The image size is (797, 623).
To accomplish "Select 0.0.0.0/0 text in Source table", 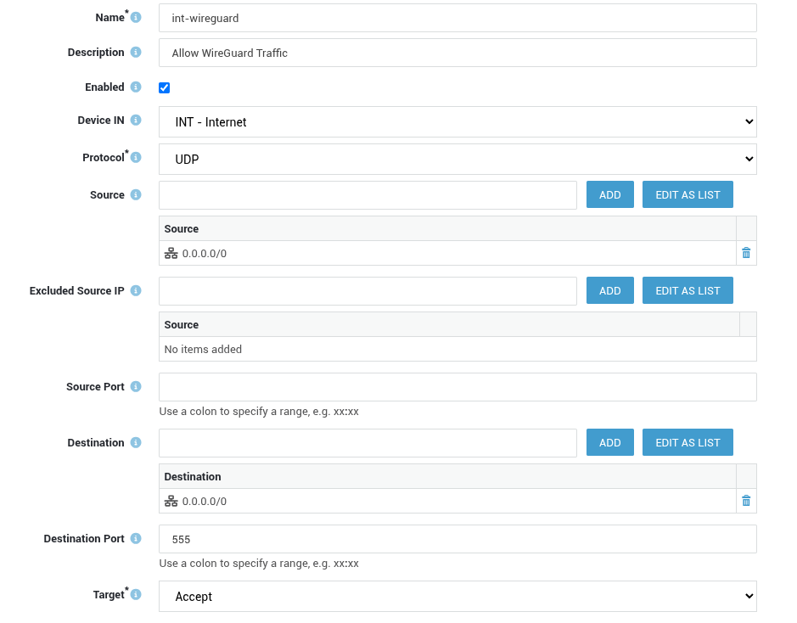I will click(205, 254).
